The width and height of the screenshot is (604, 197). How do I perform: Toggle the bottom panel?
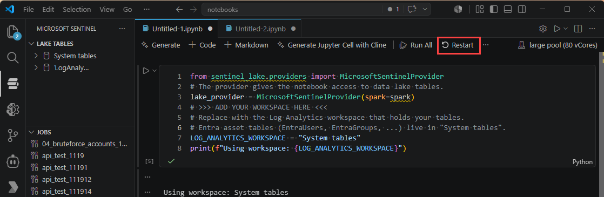click(508, 9)
